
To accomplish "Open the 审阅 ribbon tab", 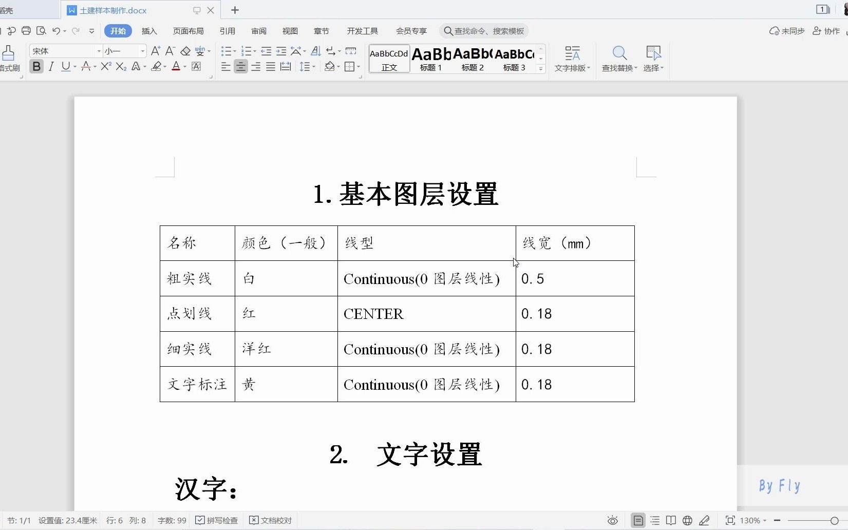I will (259, 31).
